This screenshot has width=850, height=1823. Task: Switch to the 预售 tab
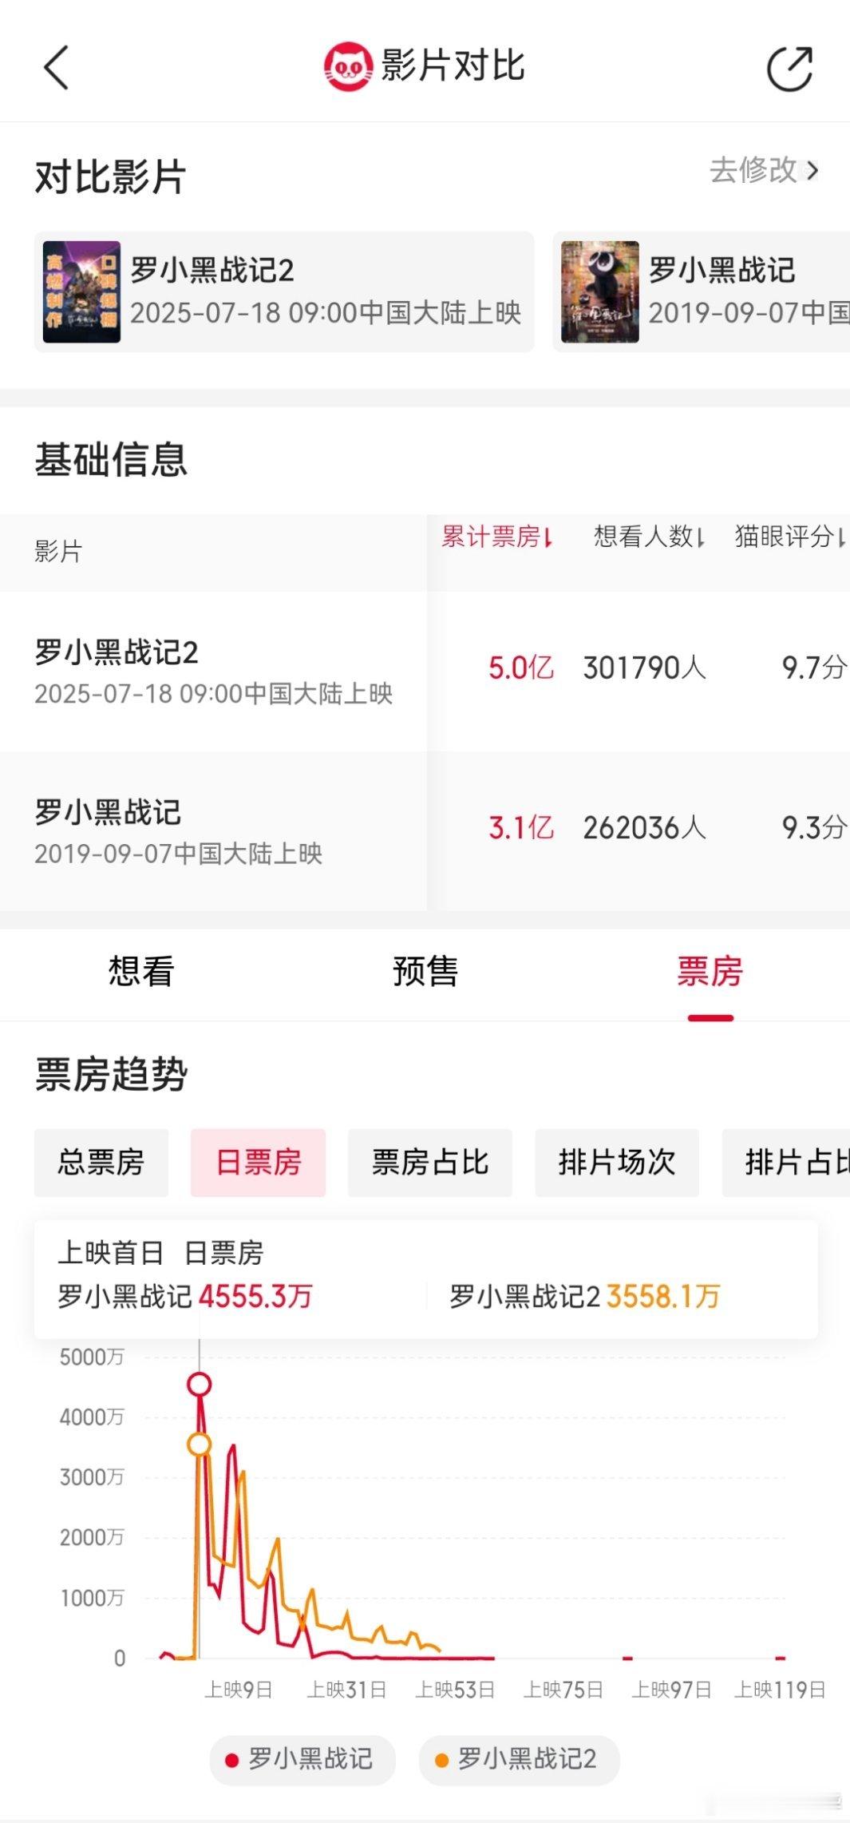pyautogui.click(x=425, y=972)
